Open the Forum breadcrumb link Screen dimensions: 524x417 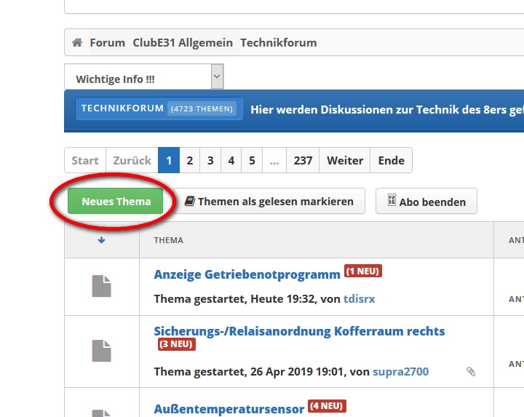[107, 43]
